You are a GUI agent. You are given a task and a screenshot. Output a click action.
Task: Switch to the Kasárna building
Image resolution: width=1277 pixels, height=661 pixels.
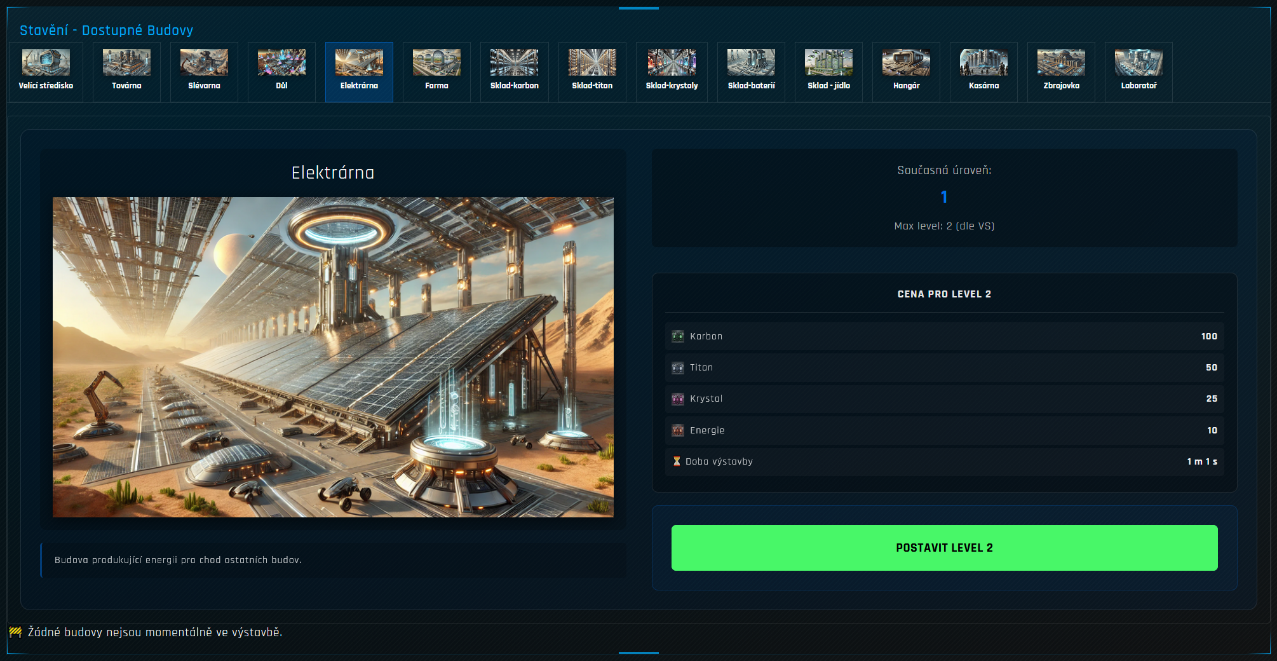[983, 71]
